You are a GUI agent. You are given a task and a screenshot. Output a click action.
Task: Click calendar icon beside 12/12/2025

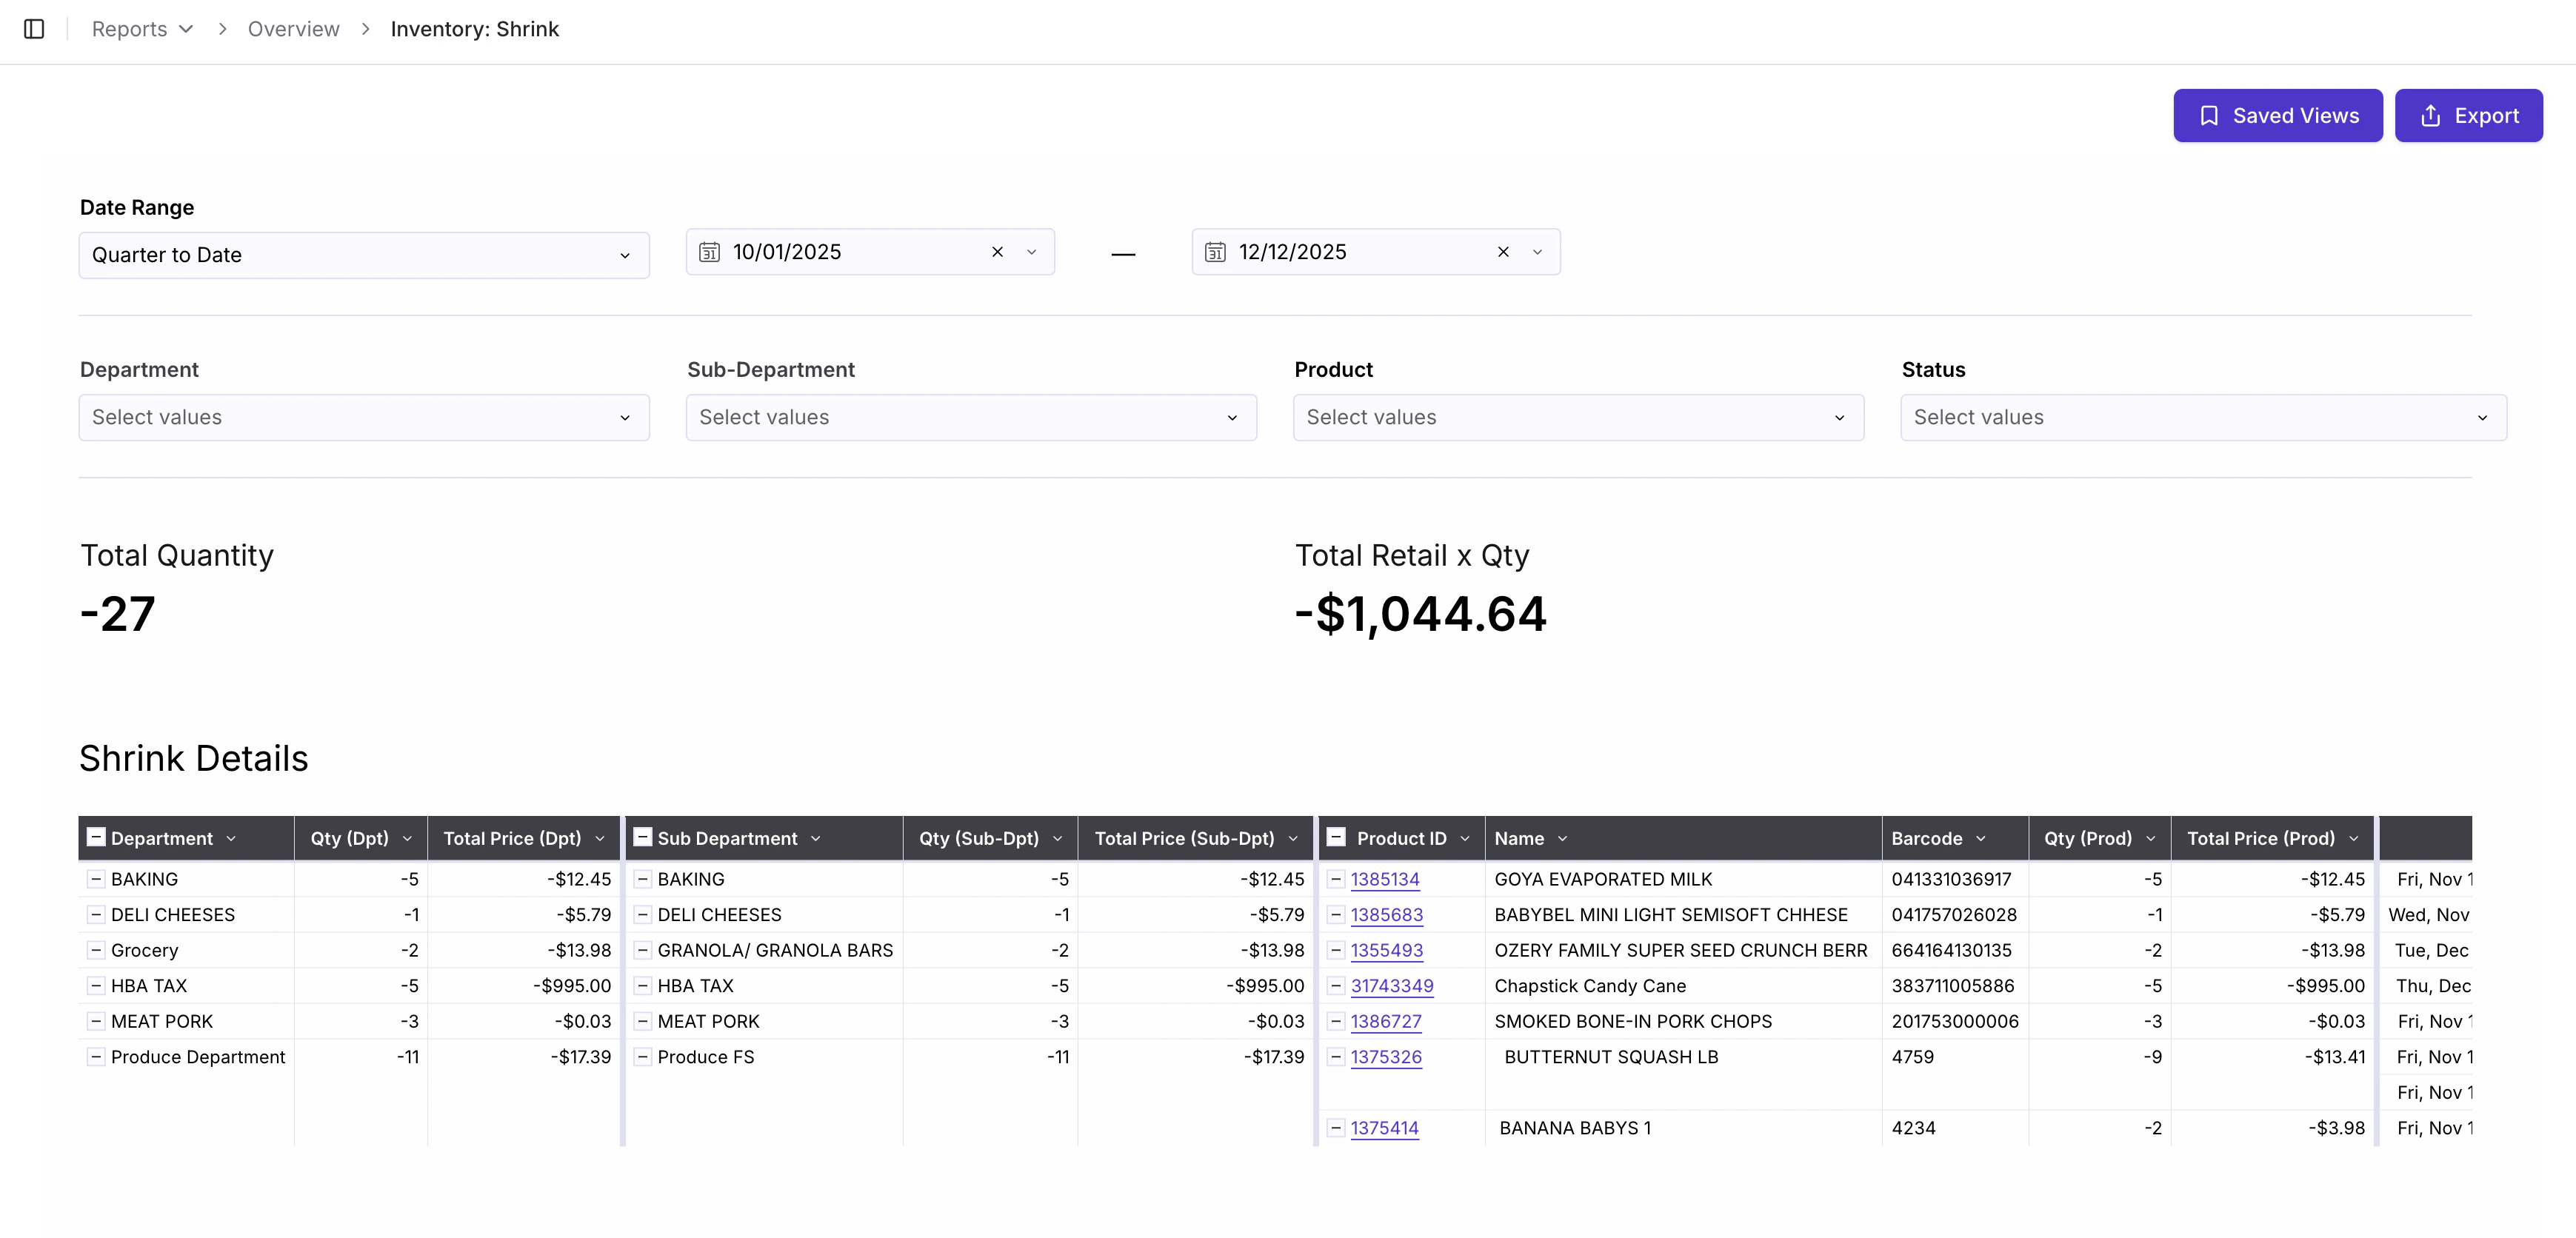click(1215, 252)
